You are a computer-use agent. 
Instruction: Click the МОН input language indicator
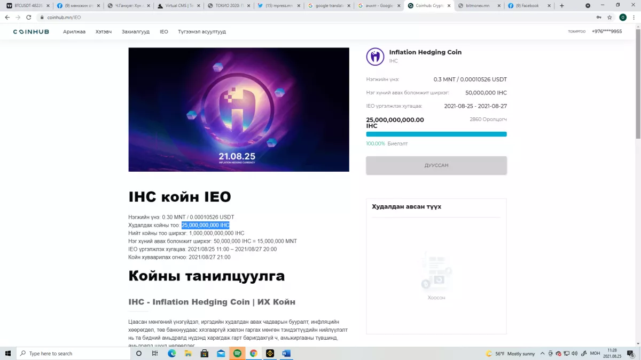(595, 353)
